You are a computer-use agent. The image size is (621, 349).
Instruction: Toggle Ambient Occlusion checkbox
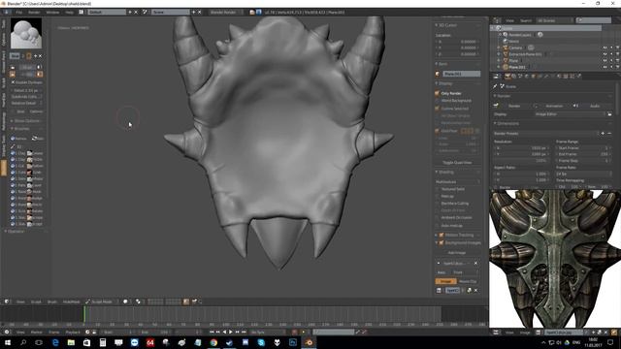tap(438, 217)
